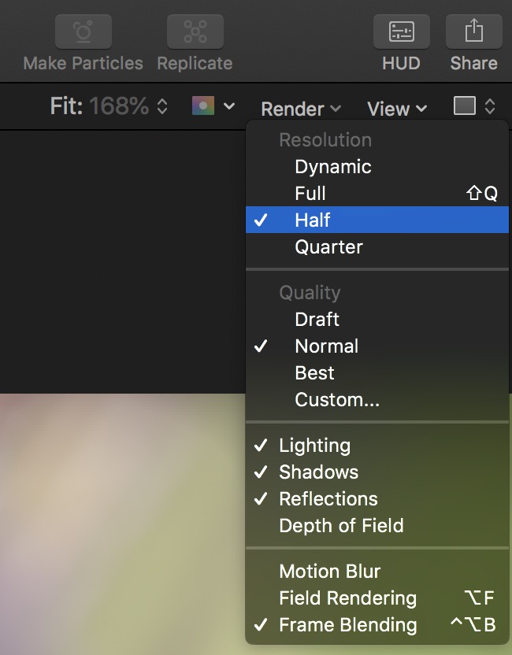Open Custom quality settings
The height and width of the screenshot is (655, 512).
[337, 400]
